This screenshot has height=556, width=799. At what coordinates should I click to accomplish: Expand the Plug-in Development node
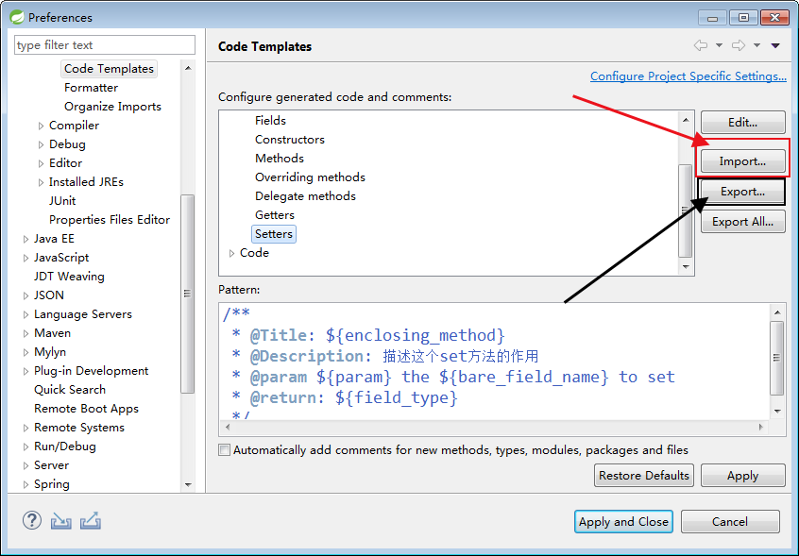[x=26, y=371]
